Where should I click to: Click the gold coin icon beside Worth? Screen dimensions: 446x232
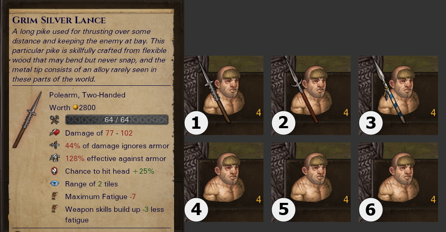(75, 108)
